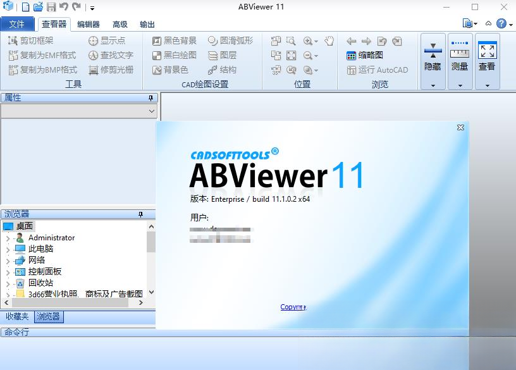
Task: Click the 查看 fullscreen button
Action: (x=487, y=57)
